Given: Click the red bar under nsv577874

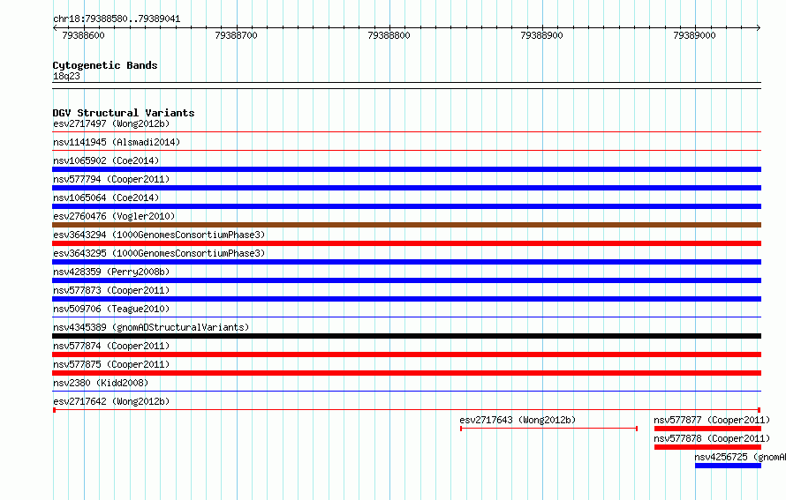Looking at the screenshot, I should point(406,354).
